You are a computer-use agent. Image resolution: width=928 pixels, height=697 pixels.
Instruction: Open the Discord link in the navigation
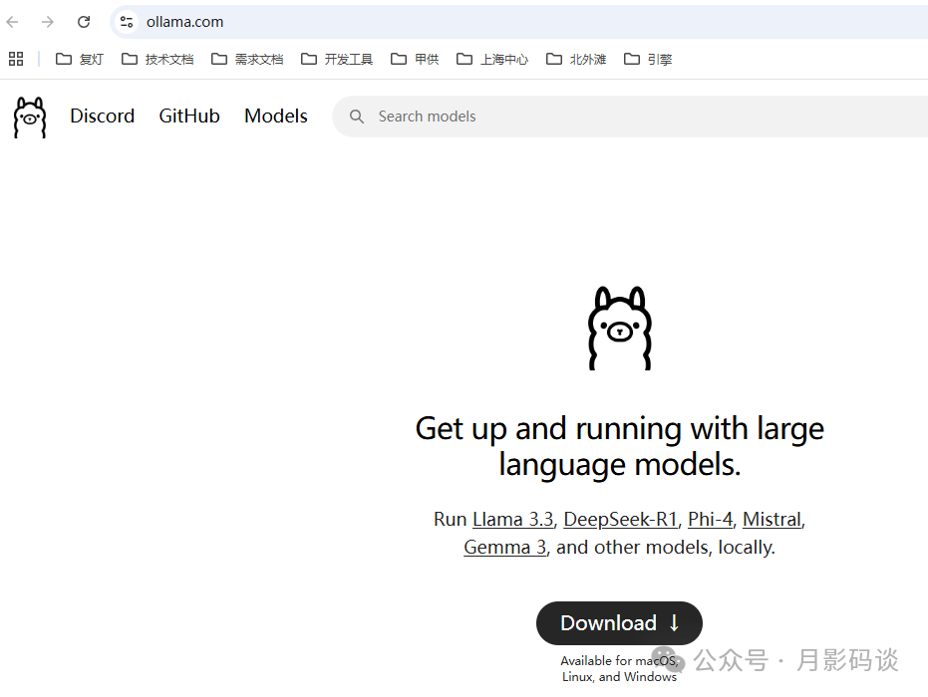[x=103, y=116]
